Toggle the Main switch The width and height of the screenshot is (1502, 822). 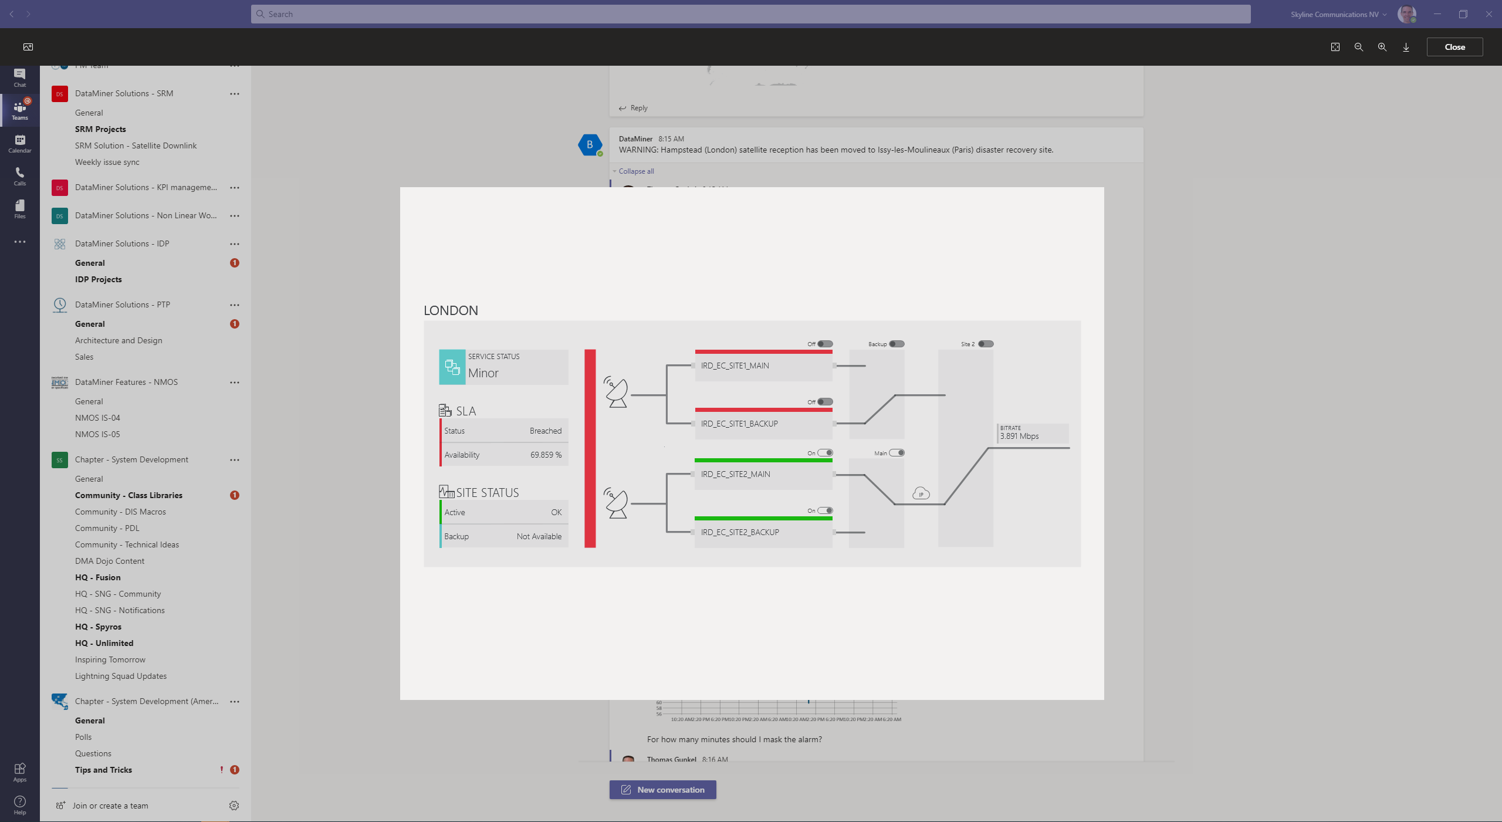click(x=897, y=453)
